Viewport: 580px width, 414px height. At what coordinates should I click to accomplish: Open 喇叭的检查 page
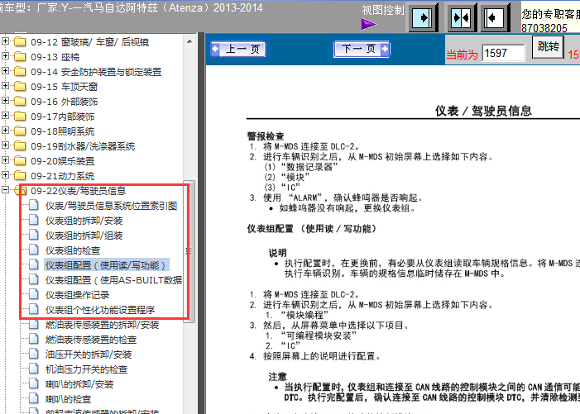pos(68,399)
